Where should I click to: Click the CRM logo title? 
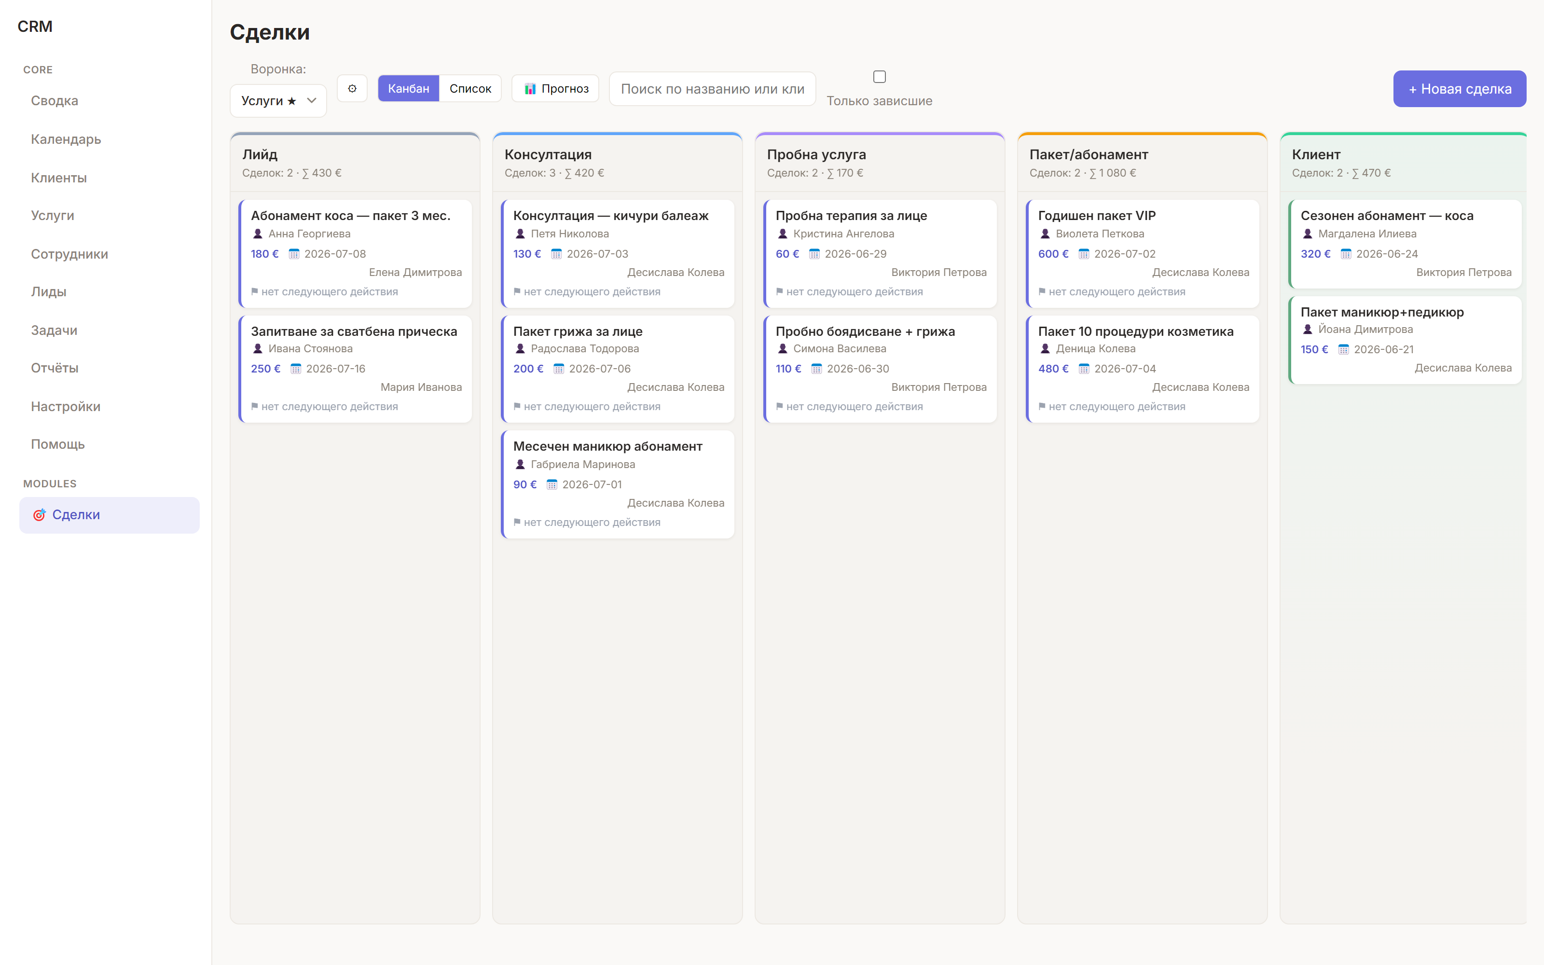click(35, 27)
